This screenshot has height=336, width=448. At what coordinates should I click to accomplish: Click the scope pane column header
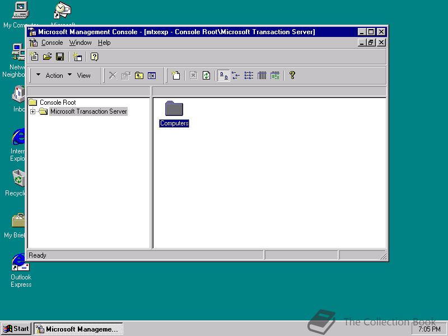coord(88,91)
